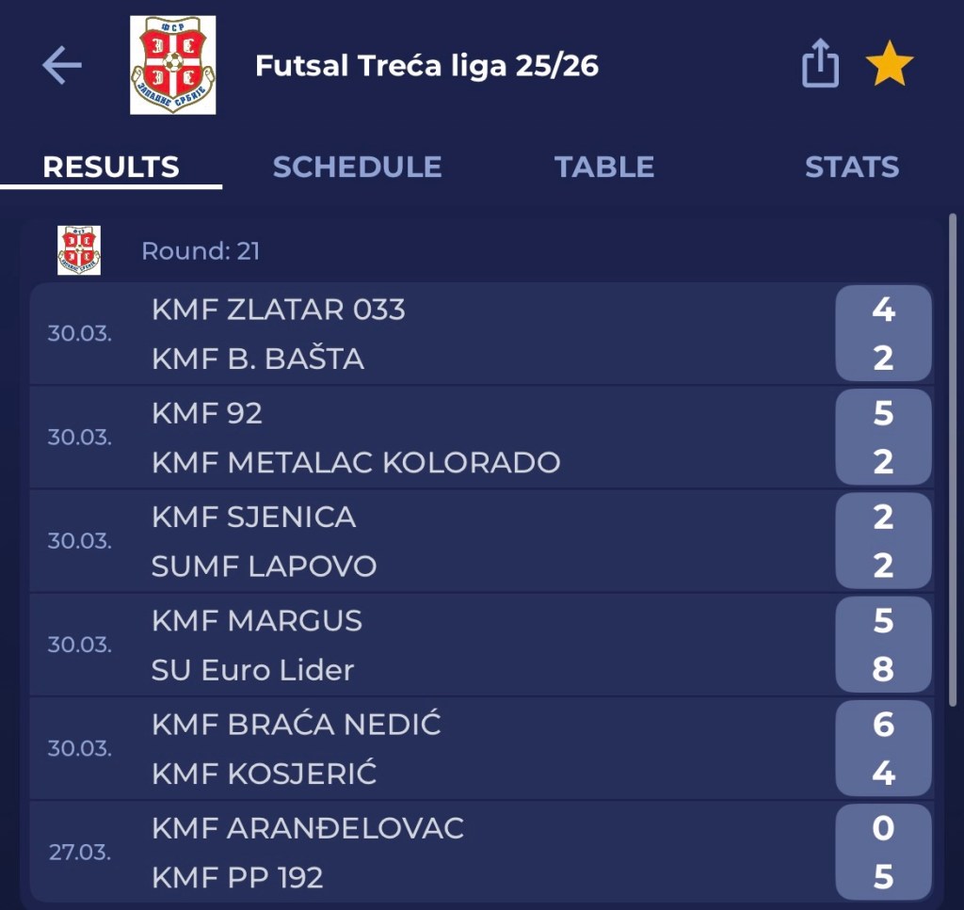Image resolution: width=964 pixels, height=910 pixels.
Task: Click the vertical scrollbar on right edge
Action: (953, 461)
